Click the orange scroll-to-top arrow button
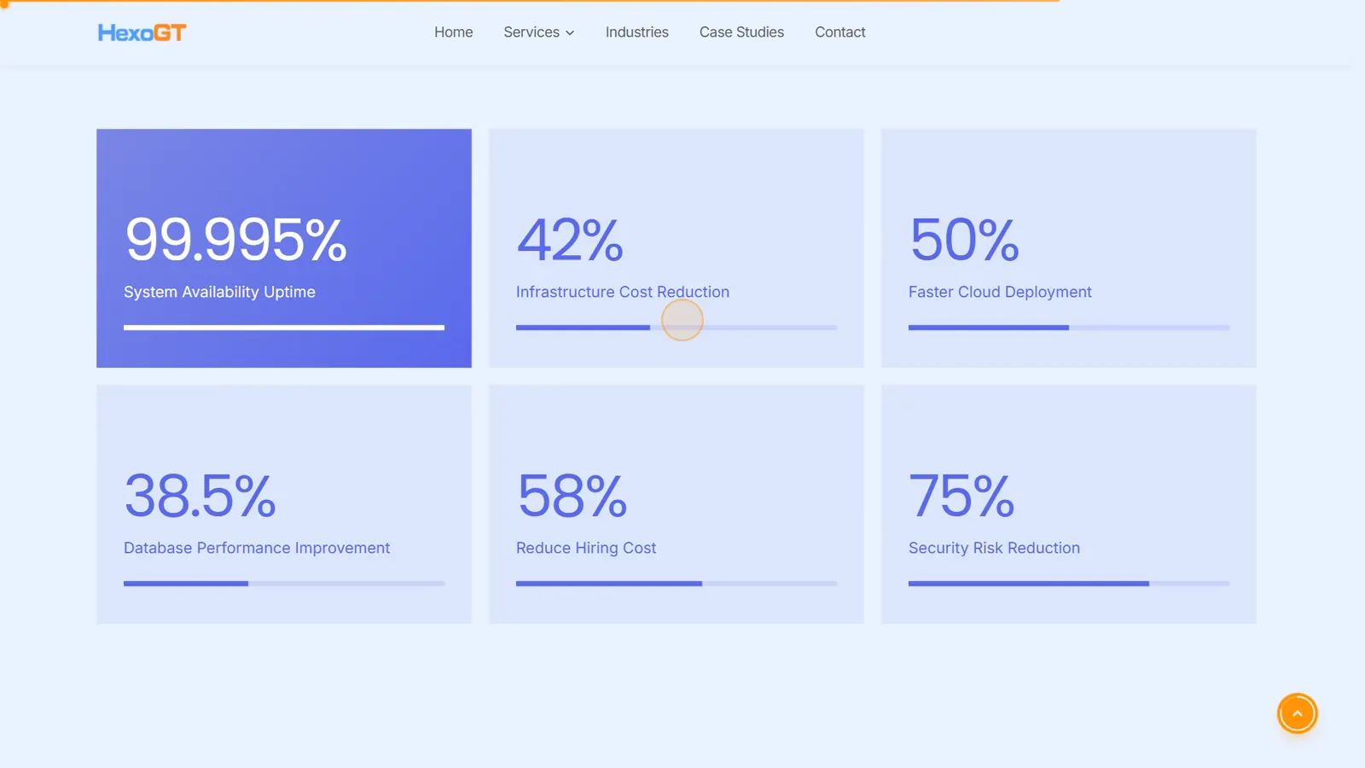This screenshot has width=1365, height=768. (1297, 713)
